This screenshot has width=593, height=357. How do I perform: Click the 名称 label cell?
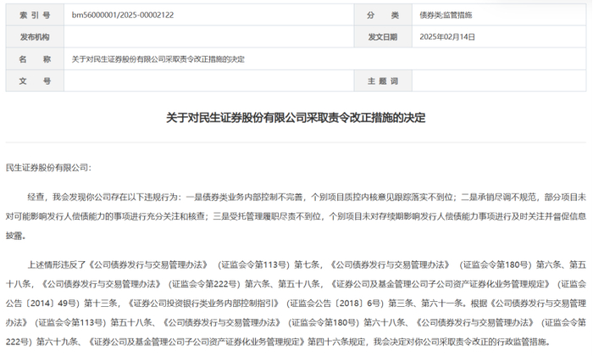click(35, 59)
